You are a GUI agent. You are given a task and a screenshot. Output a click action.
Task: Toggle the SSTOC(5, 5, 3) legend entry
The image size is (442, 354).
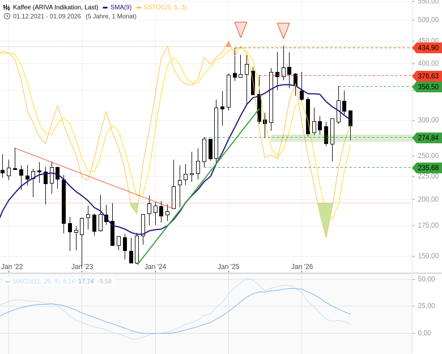(161, 7)
